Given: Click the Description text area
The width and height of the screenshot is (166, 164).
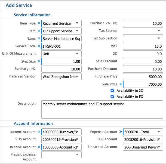Looking at the screenshot, I should click(x=102, y=109).
